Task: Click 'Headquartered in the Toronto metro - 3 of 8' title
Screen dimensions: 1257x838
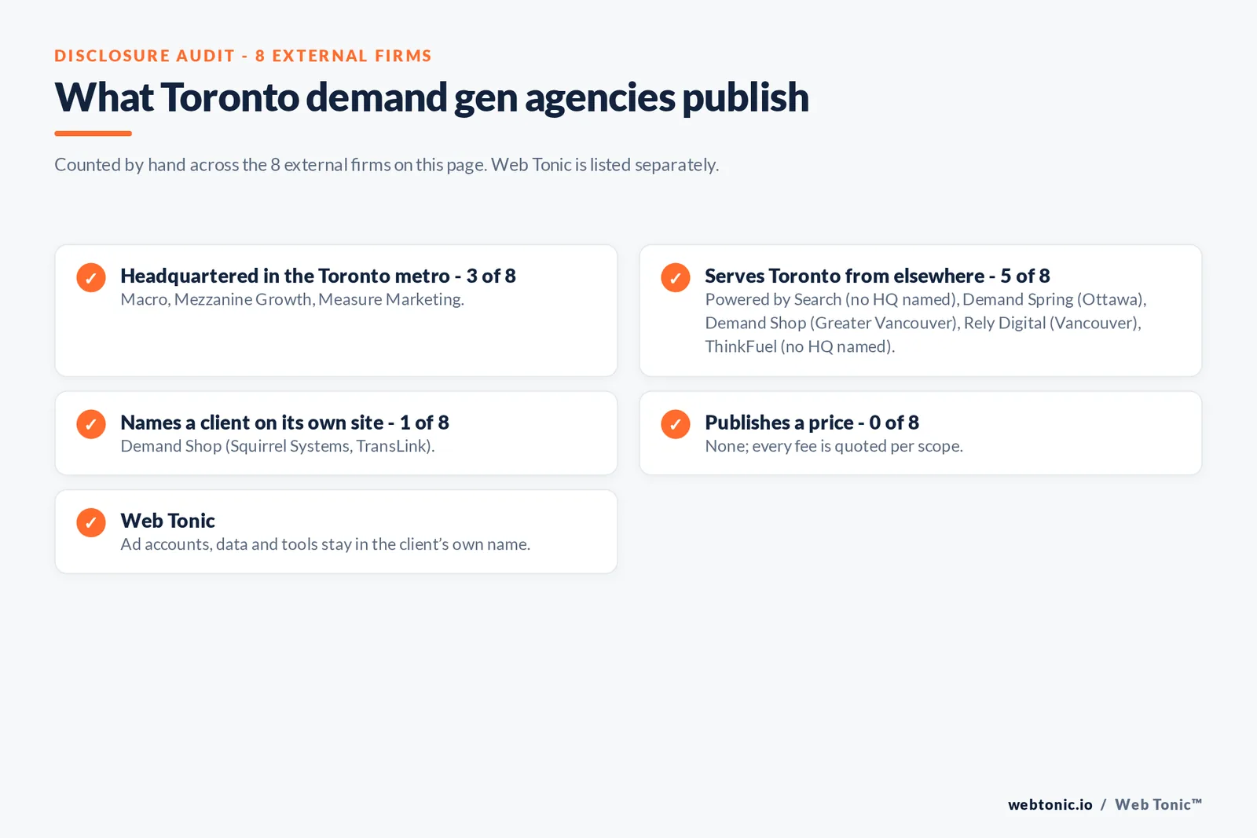Action: [x=318, y=276]
